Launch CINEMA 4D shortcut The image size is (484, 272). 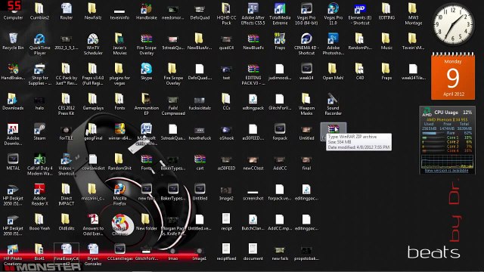click(x=306, y=44)
